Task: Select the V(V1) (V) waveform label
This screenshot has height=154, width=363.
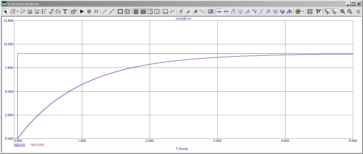Action: click(38, 145)
